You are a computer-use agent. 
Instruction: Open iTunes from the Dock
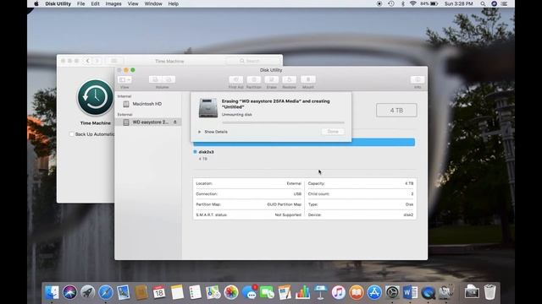coord(339,292)
